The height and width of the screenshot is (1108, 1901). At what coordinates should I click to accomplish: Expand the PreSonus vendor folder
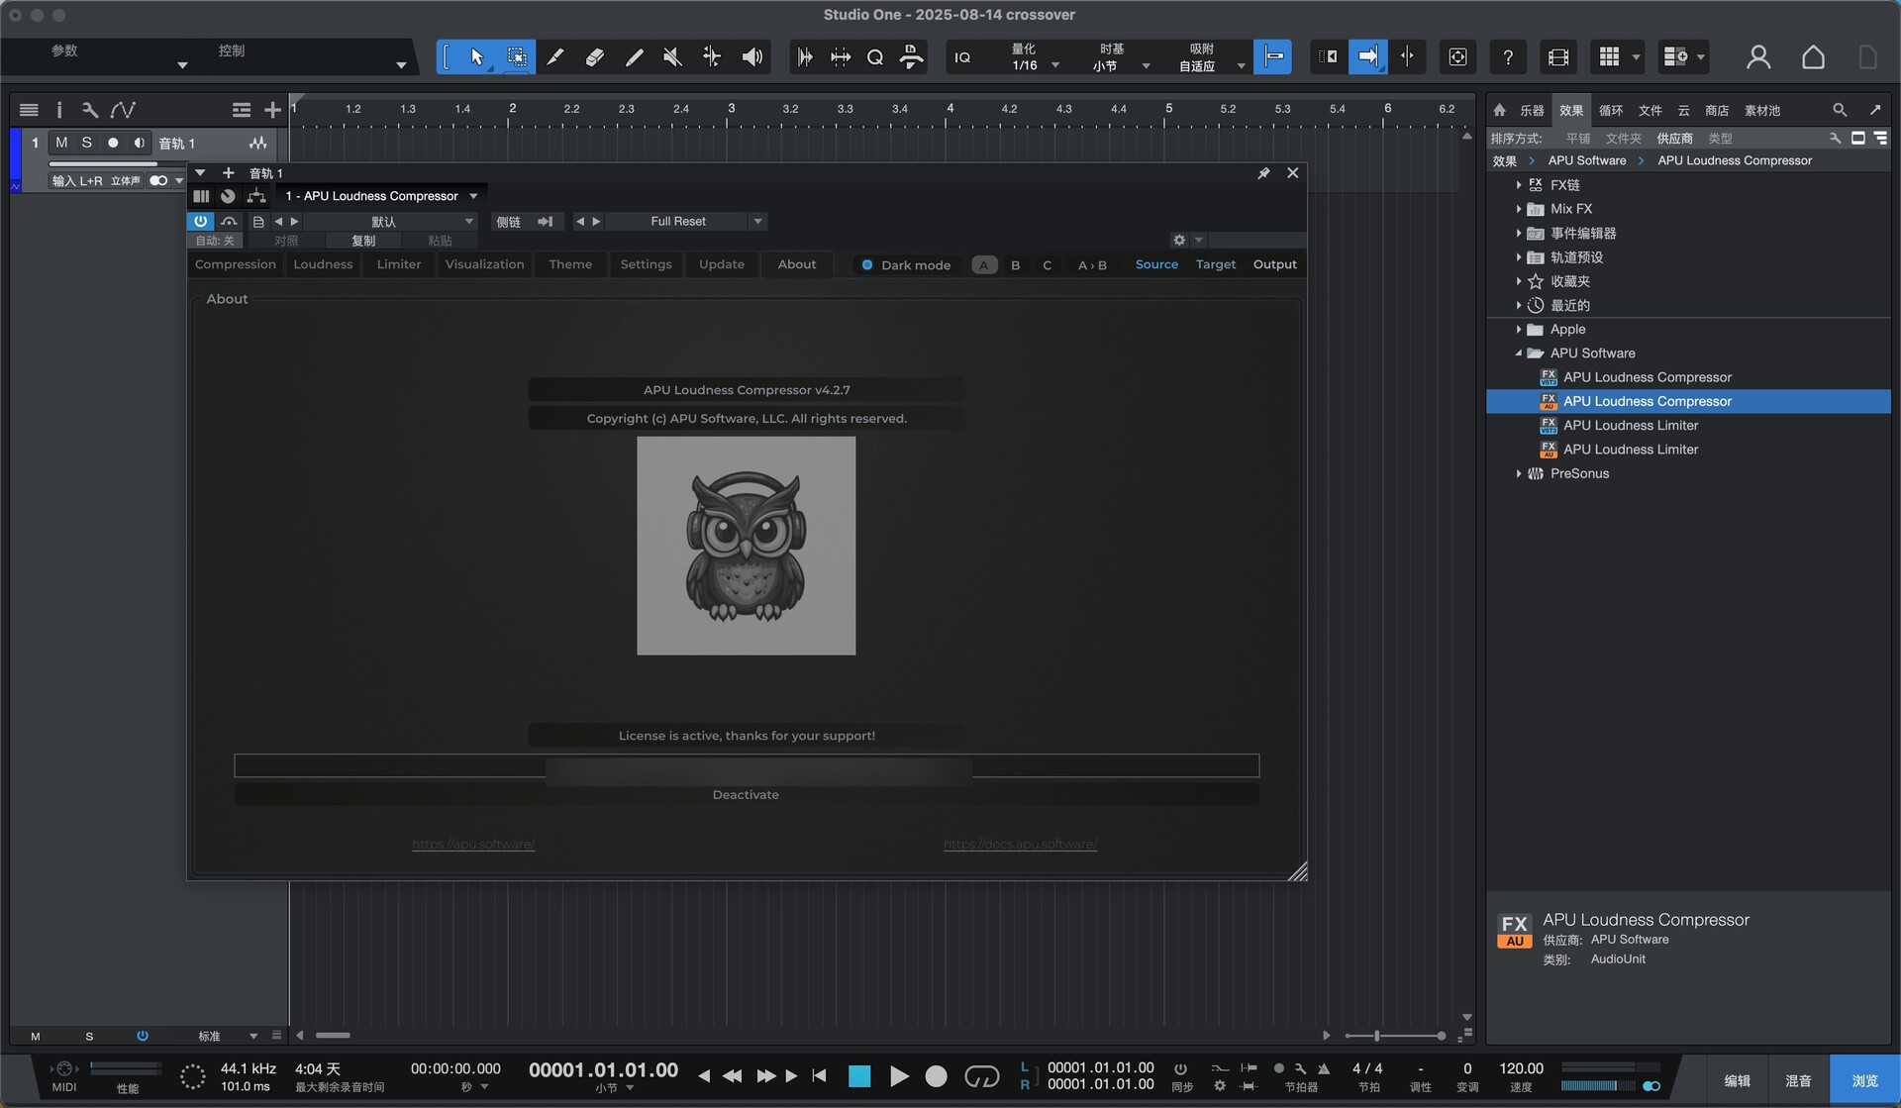[x=1518, y=473]
